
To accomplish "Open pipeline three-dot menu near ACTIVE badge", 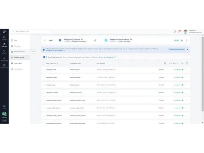I will point(186,40).
